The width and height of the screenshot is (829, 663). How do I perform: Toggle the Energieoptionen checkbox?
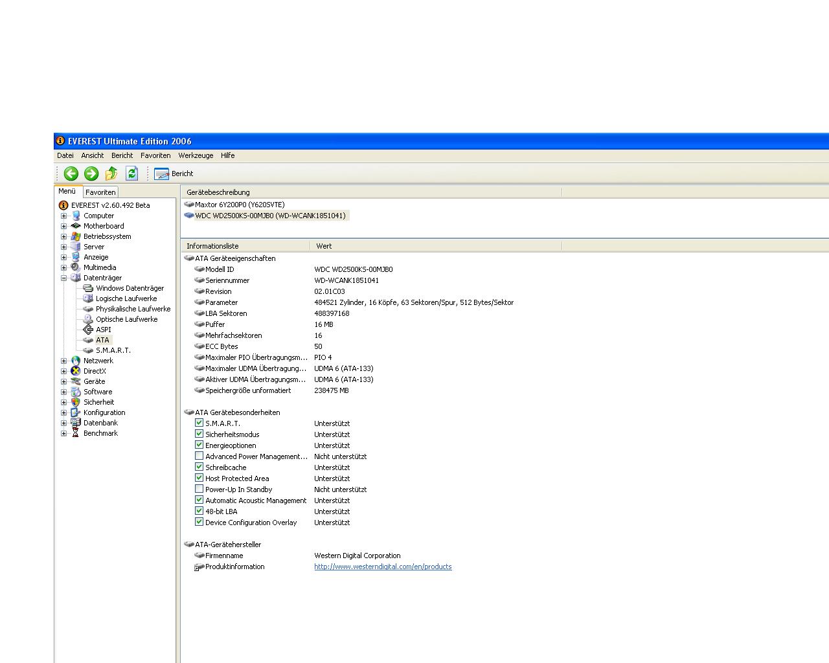[x=199, y=445]
